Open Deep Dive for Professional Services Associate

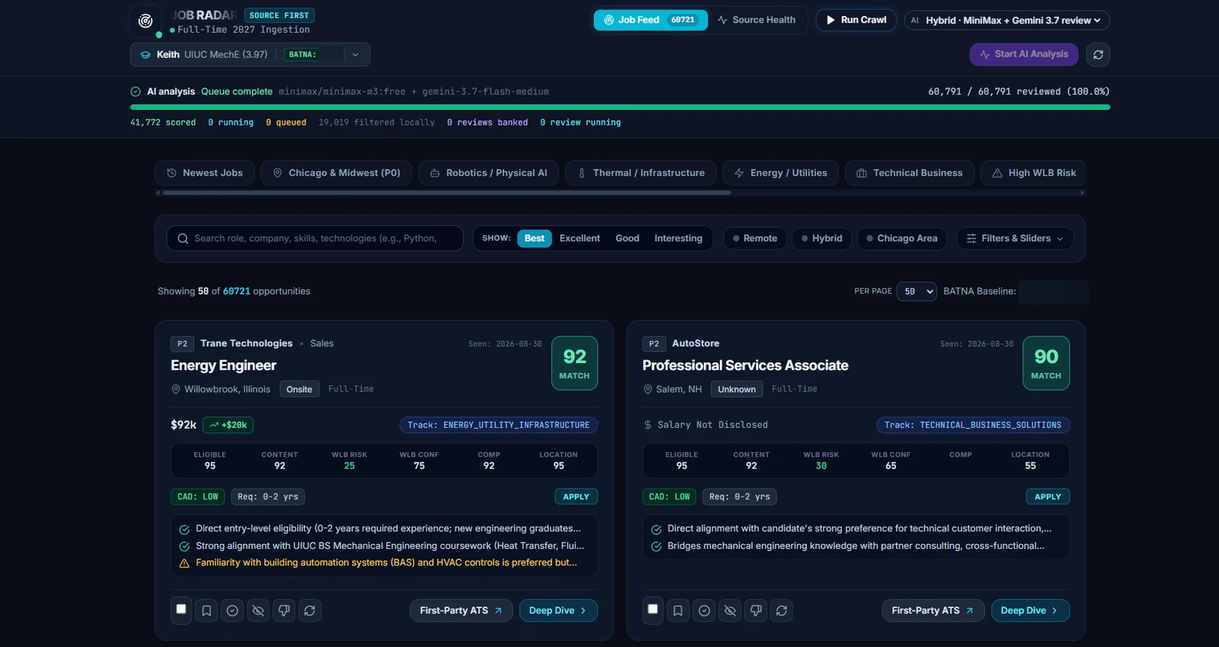pyautogui.click(x=1030, y=610)
